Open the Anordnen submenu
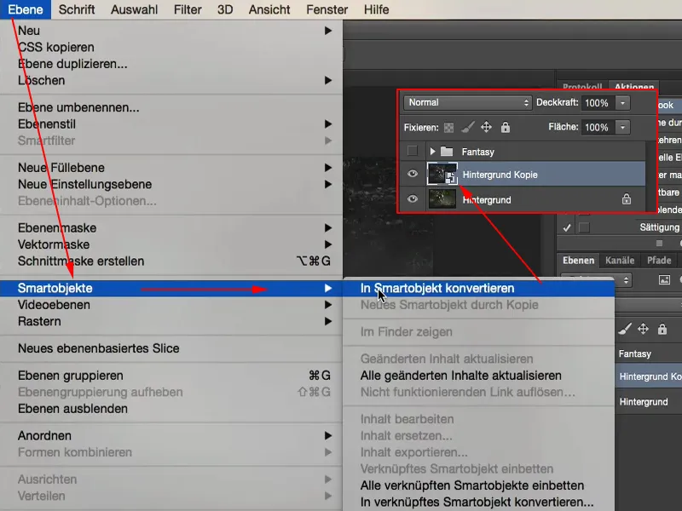This screenshot has width=682, height=511. tap(171, 436)
